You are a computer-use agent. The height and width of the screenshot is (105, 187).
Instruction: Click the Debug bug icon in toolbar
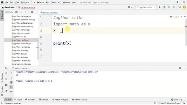tap(164, 7)
